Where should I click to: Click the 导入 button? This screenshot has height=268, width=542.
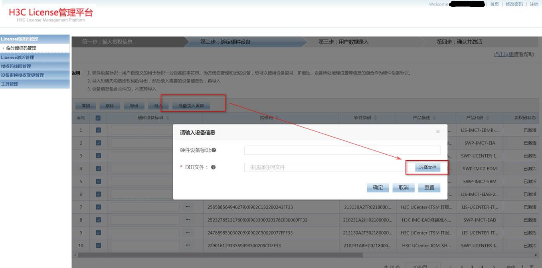158,106
